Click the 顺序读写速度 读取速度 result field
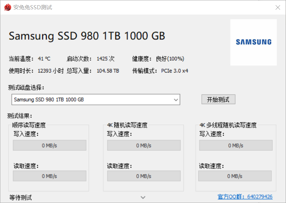286x203 pixels. 49,176
